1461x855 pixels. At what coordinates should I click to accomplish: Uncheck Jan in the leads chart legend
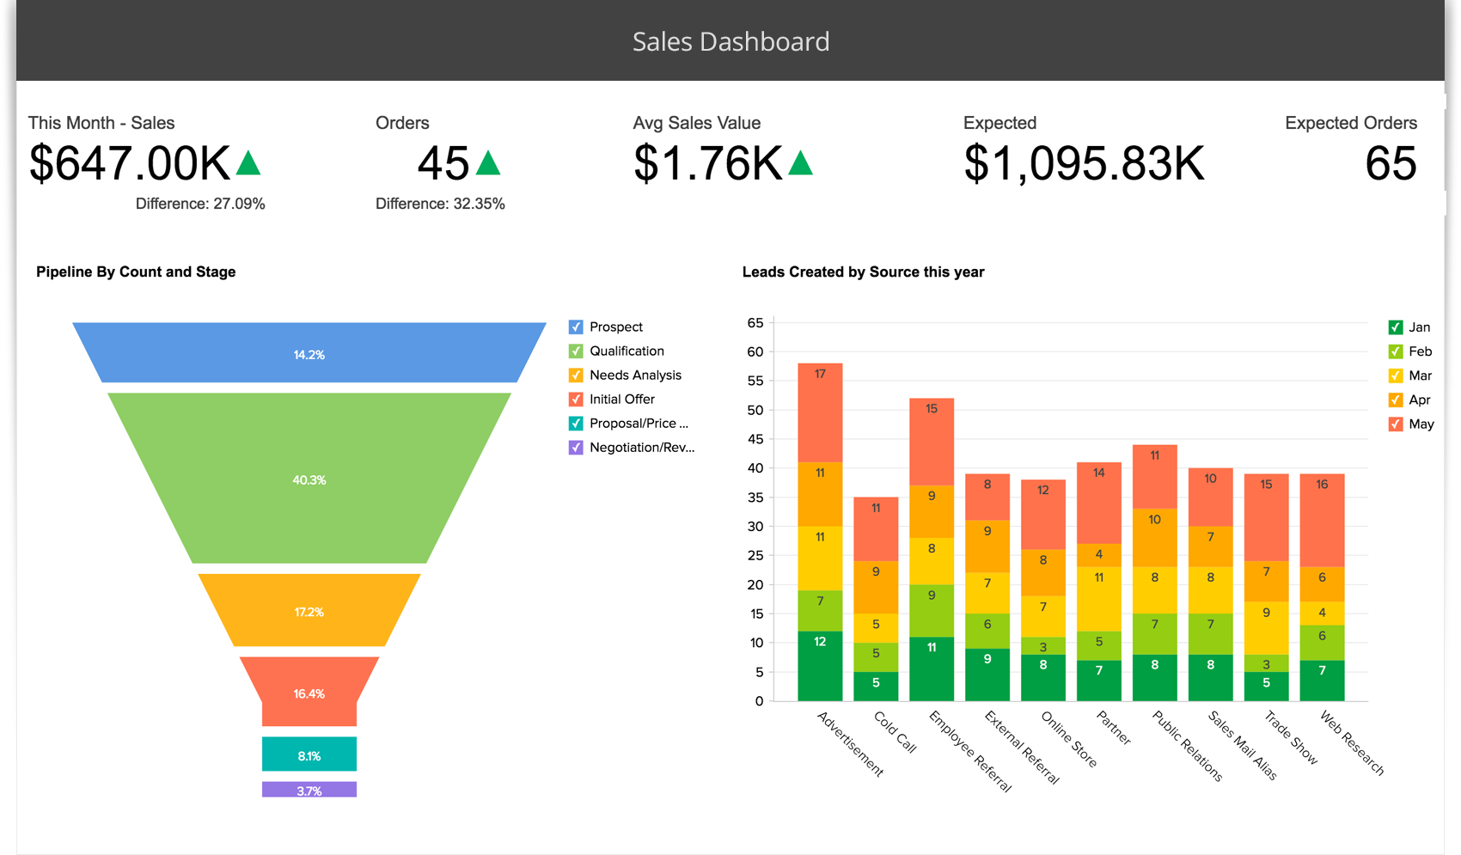1396,327
